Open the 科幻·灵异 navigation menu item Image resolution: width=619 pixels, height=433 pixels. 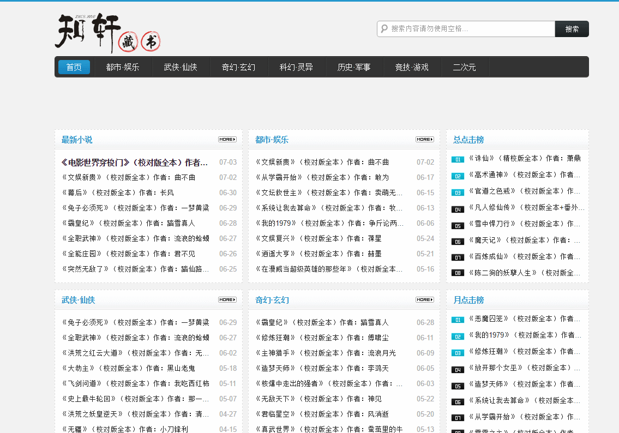tap(296, 67)
